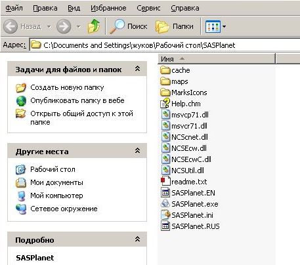Viewport: 300px width, 265px height.
Task: Open the Поиск search tool
Action: coord(129,26)
